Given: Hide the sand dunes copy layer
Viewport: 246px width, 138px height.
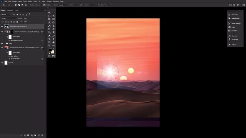Looking at the screenshot, I should tap(2, 48).
